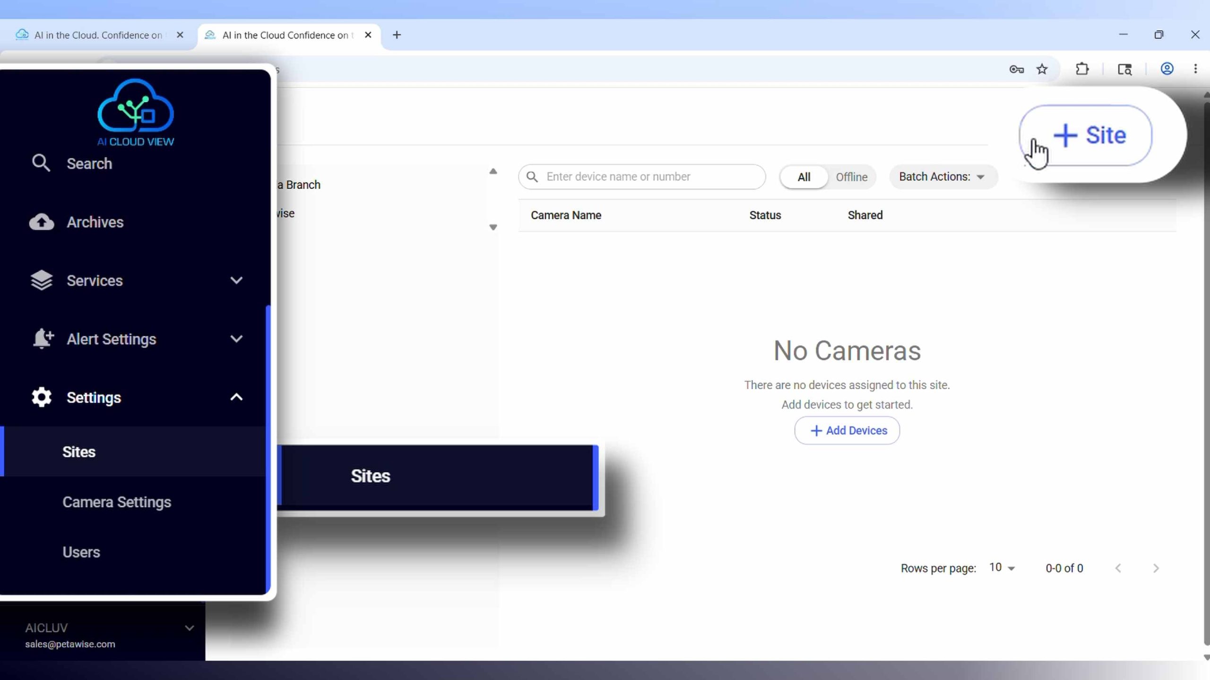Image resolution: width=1210 pixels, height=680 pixels.
Task: Open the Rows per page dropdown
Action: 1002,568
